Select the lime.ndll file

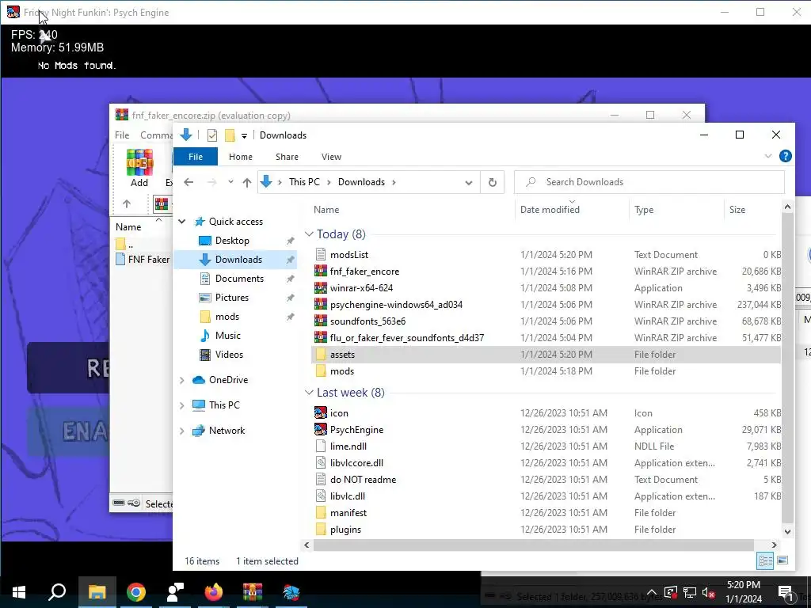[348, 446]
